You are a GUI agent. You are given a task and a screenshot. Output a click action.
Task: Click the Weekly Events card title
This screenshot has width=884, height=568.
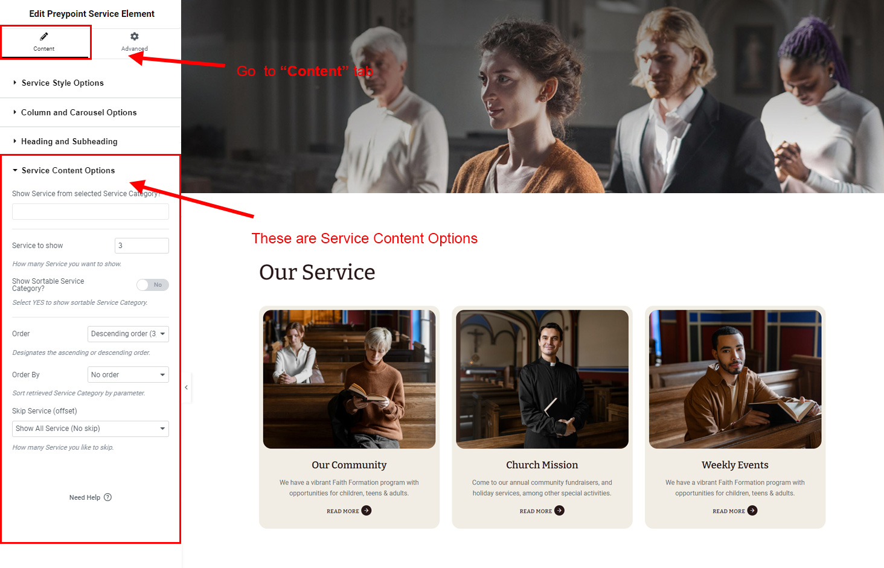[735, 465]
